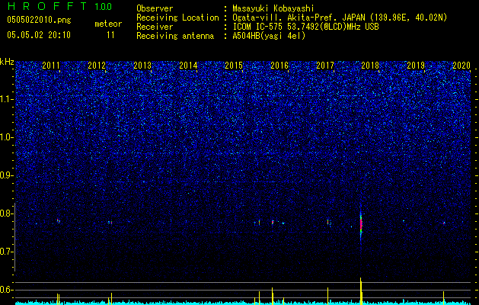Click the timestamp 05.05.02 20:10
This screenshot has height=305, width=479.
pos(39,35)
